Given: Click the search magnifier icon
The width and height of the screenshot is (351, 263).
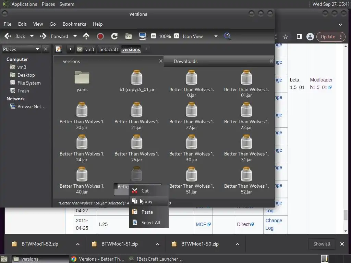Looking at the screenshot, I should [x=227, y=36].
